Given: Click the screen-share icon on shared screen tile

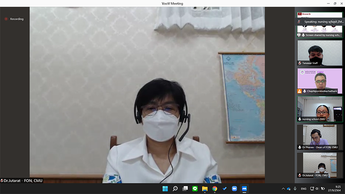Looking at the screenshot, I should tap(299, 35).
